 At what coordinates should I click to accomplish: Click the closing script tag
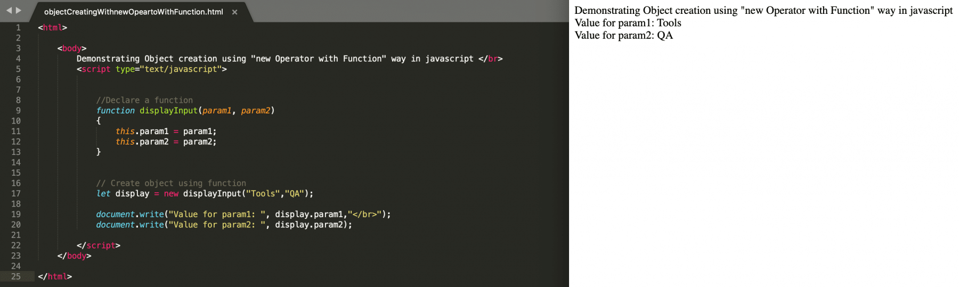tap(99, 245)
